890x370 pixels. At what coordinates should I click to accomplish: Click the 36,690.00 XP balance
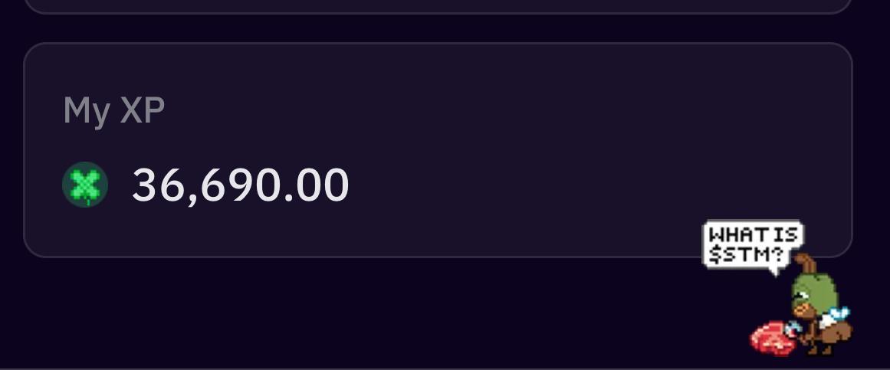tap(241, 185)
